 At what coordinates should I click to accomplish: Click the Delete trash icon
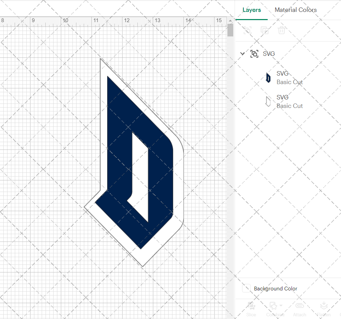pos(281,30)
